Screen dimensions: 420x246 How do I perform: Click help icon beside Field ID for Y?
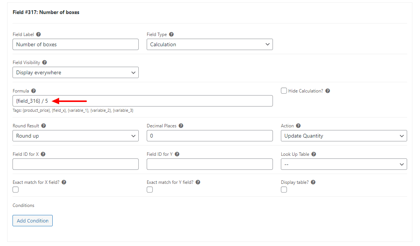pyautogui.click(x=177, y=154)
